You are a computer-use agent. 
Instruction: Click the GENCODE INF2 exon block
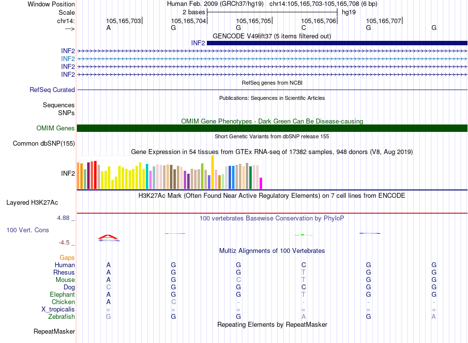337,43
